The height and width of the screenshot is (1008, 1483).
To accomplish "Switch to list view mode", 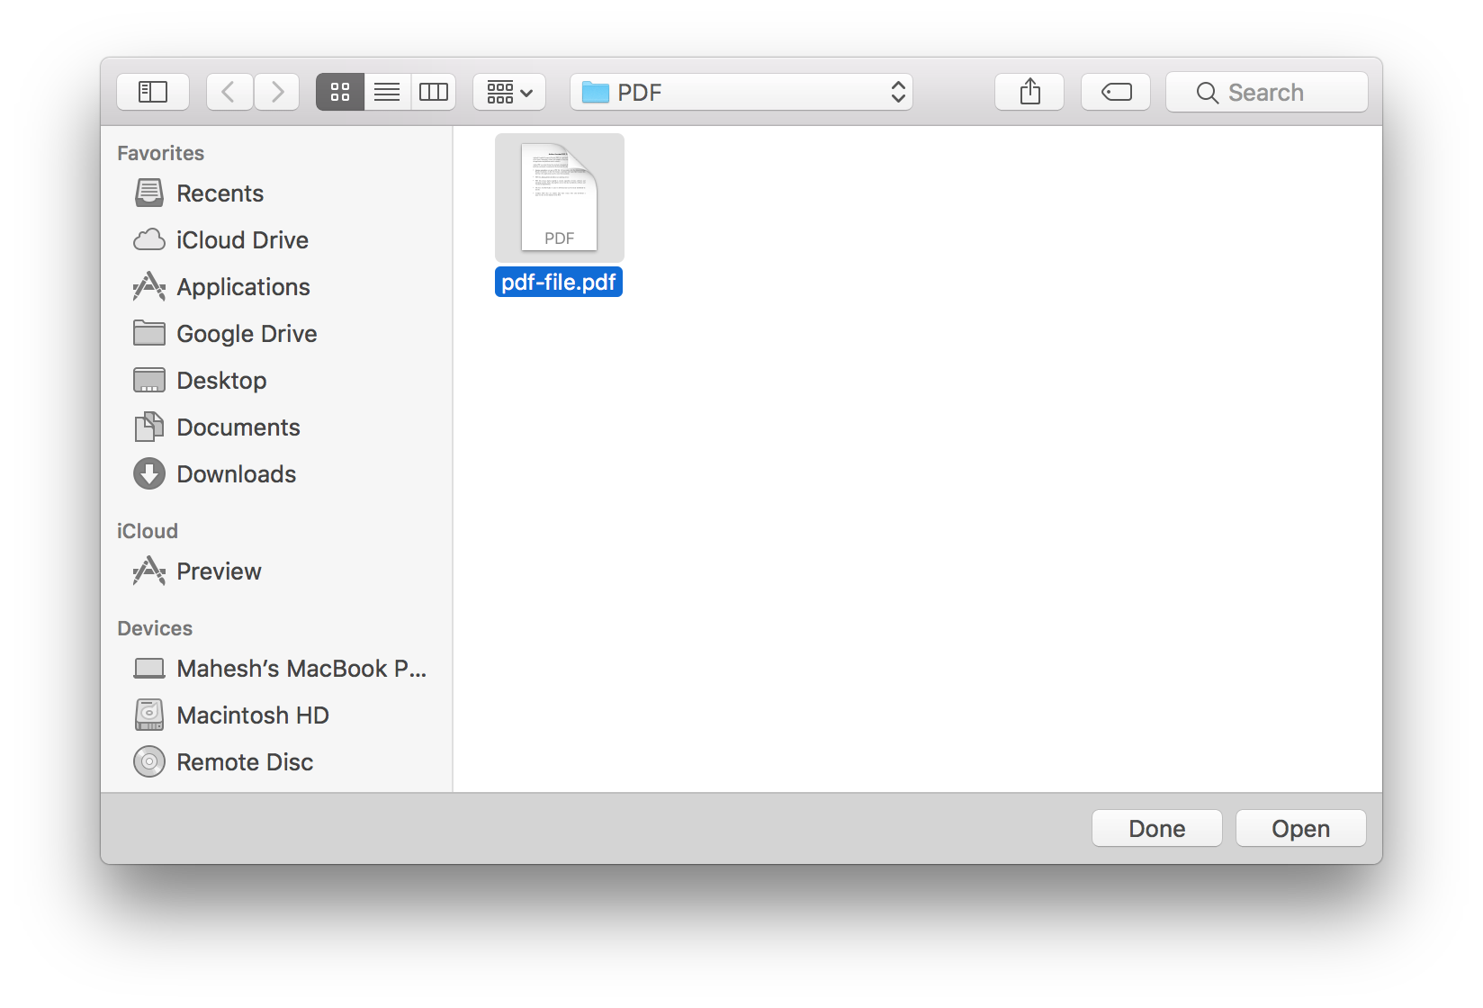I will 386,91.
